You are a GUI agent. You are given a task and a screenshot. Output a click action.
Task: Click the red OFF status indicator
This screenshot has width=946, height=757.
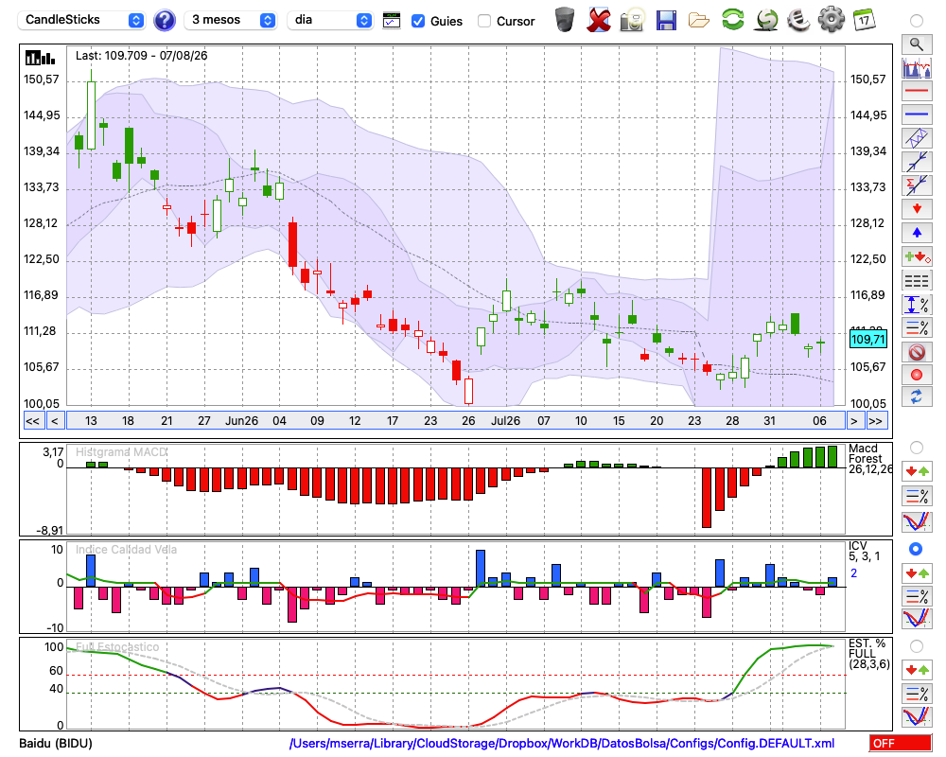901,743
